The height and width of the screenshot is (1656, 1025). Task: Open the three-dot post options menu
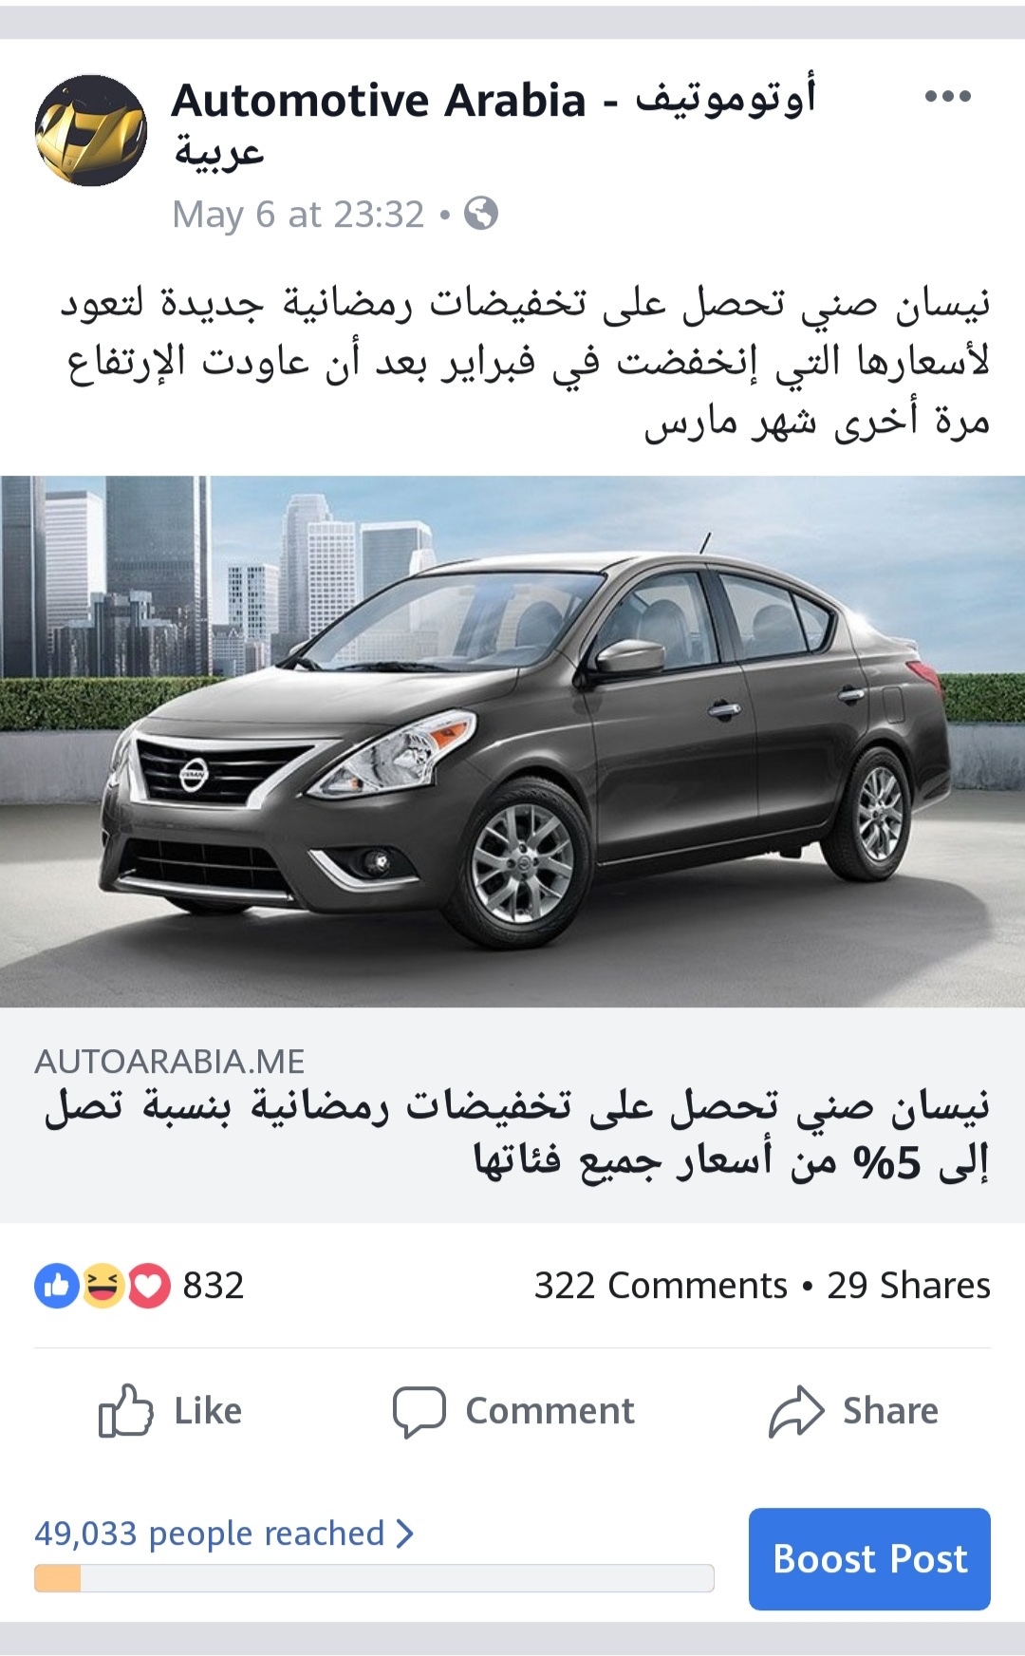click(947, 96)
